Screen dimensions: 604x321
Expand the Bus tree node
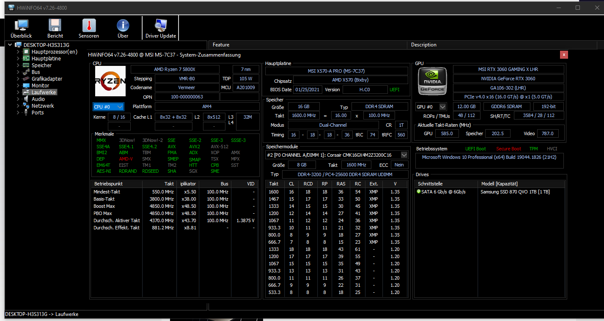pos(18,72)
